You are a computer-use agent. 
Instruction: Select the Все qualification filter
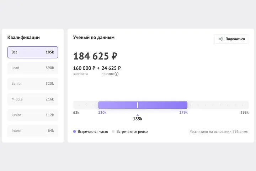(x=33, y=52)
